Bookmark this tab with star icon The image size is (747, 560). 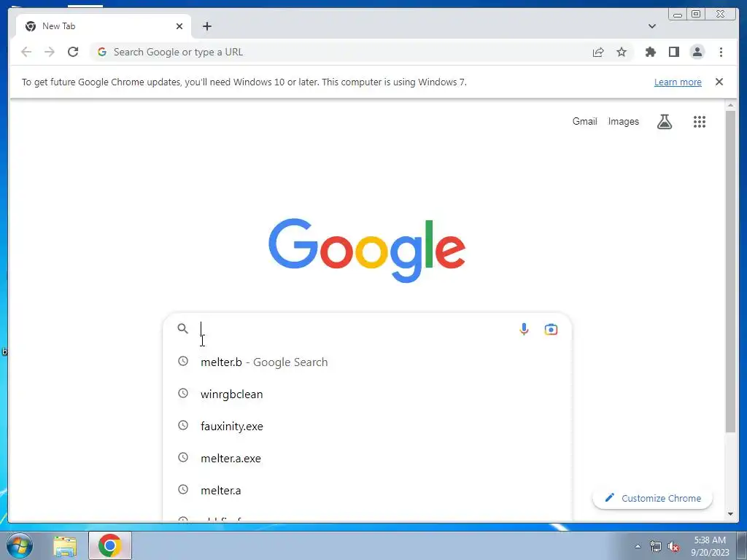(622, 52)
